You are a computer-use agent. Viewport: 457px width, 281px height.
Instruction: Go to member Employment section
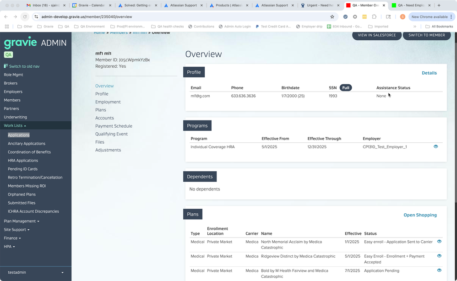click(108, 102)
